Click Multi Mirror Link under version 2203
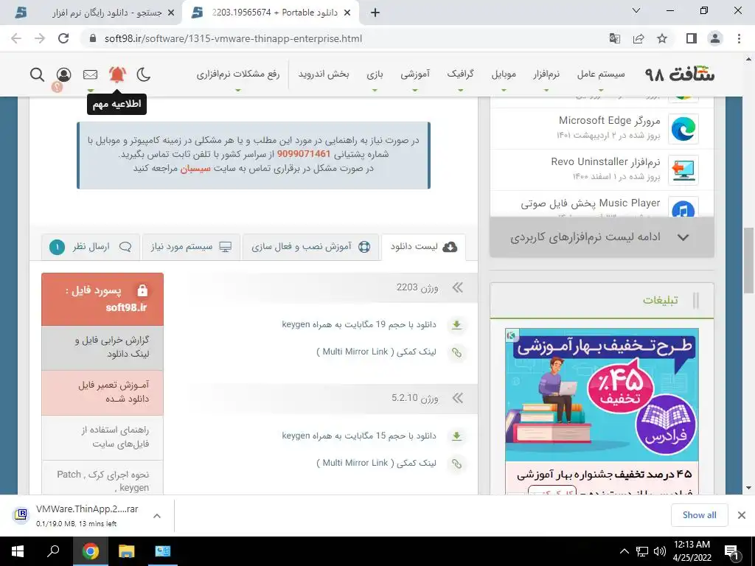 [x=377, y=352]
